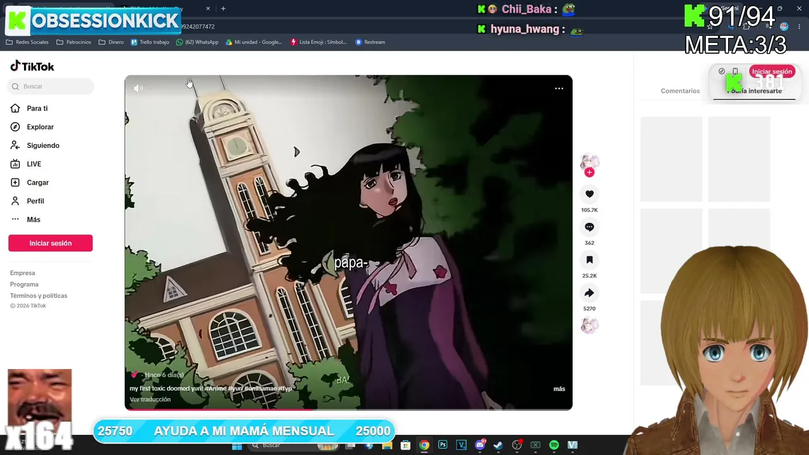Open the WhatsApp bookmark
The image size is (809, 455).
coord(197,42)
